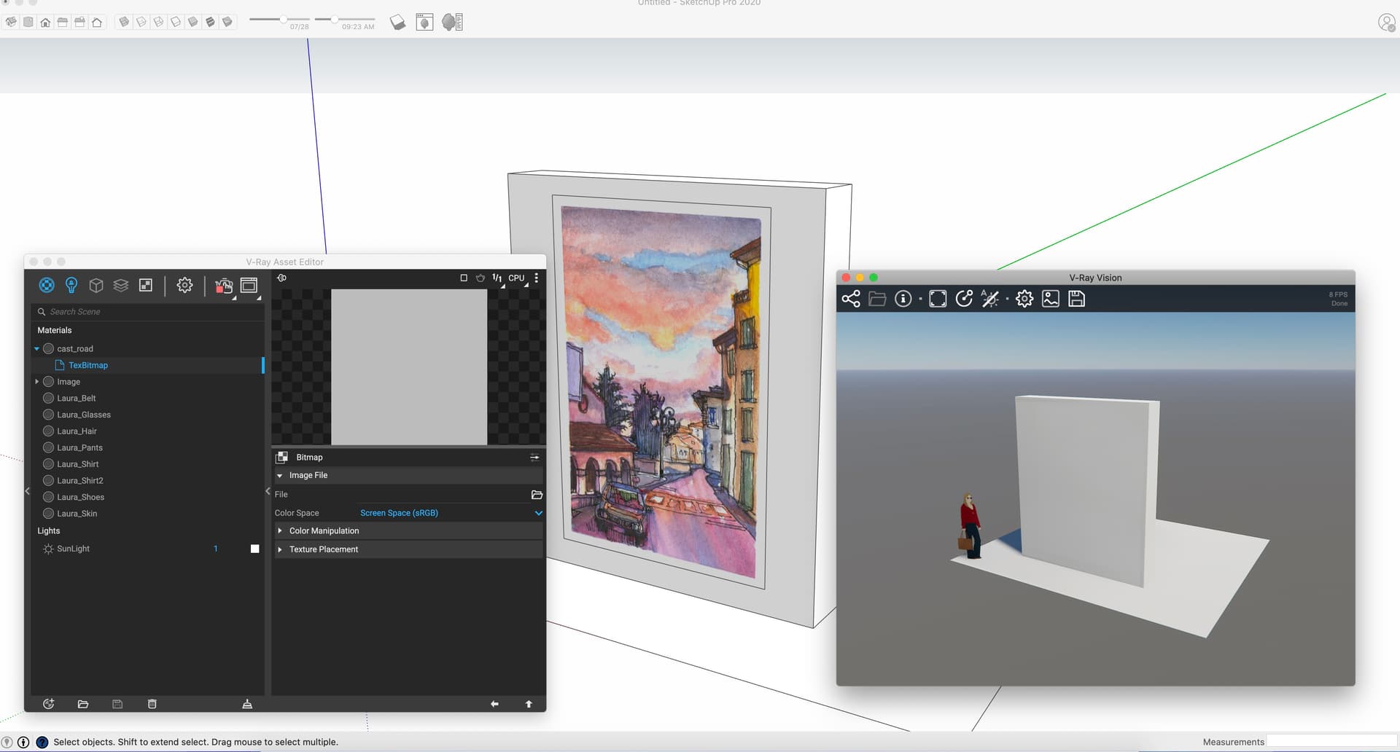This screenshot has height=752, width=1400.
Task: Toggle auto exposure in V-Ray Vision
Action: click(x=990, y=299)
